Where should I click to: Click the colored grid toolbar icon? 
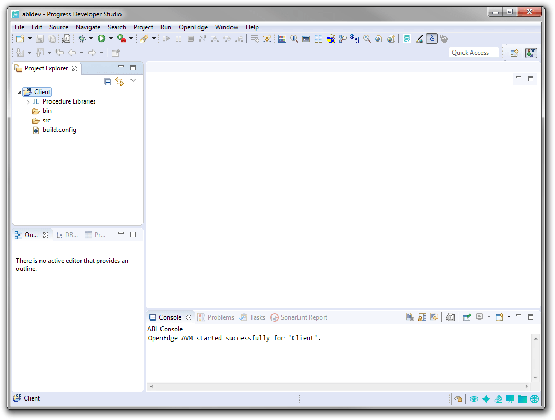[x=282, y=38]
